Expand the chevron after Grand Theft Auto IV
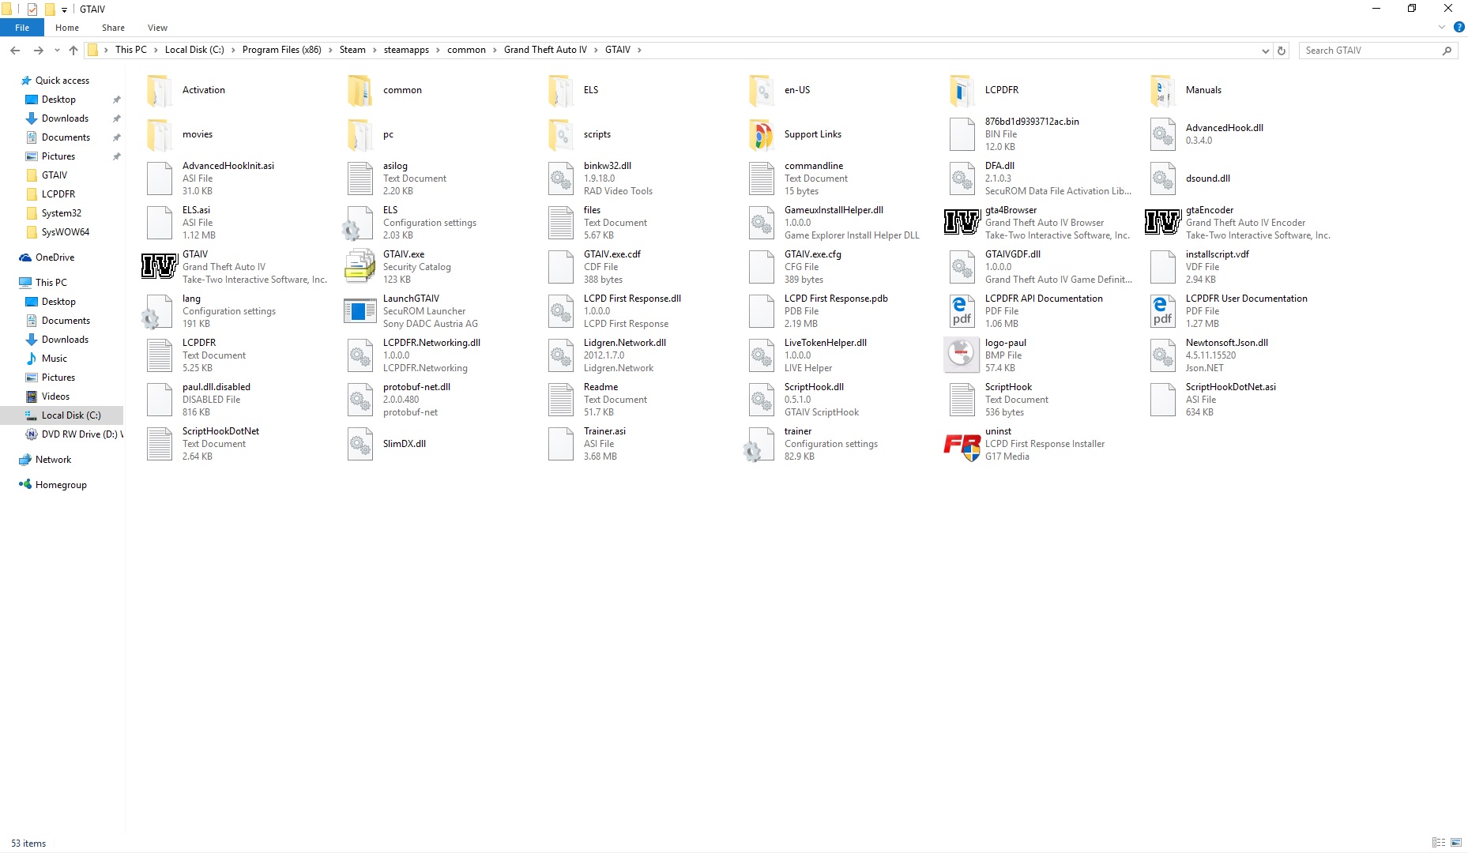The width and height of the screenshot is (1468, 853). point(597,50)
